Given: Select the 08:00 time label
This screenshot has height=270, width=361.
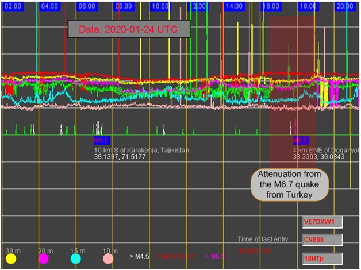Looking at the screenshot, I should coord(124,6).
